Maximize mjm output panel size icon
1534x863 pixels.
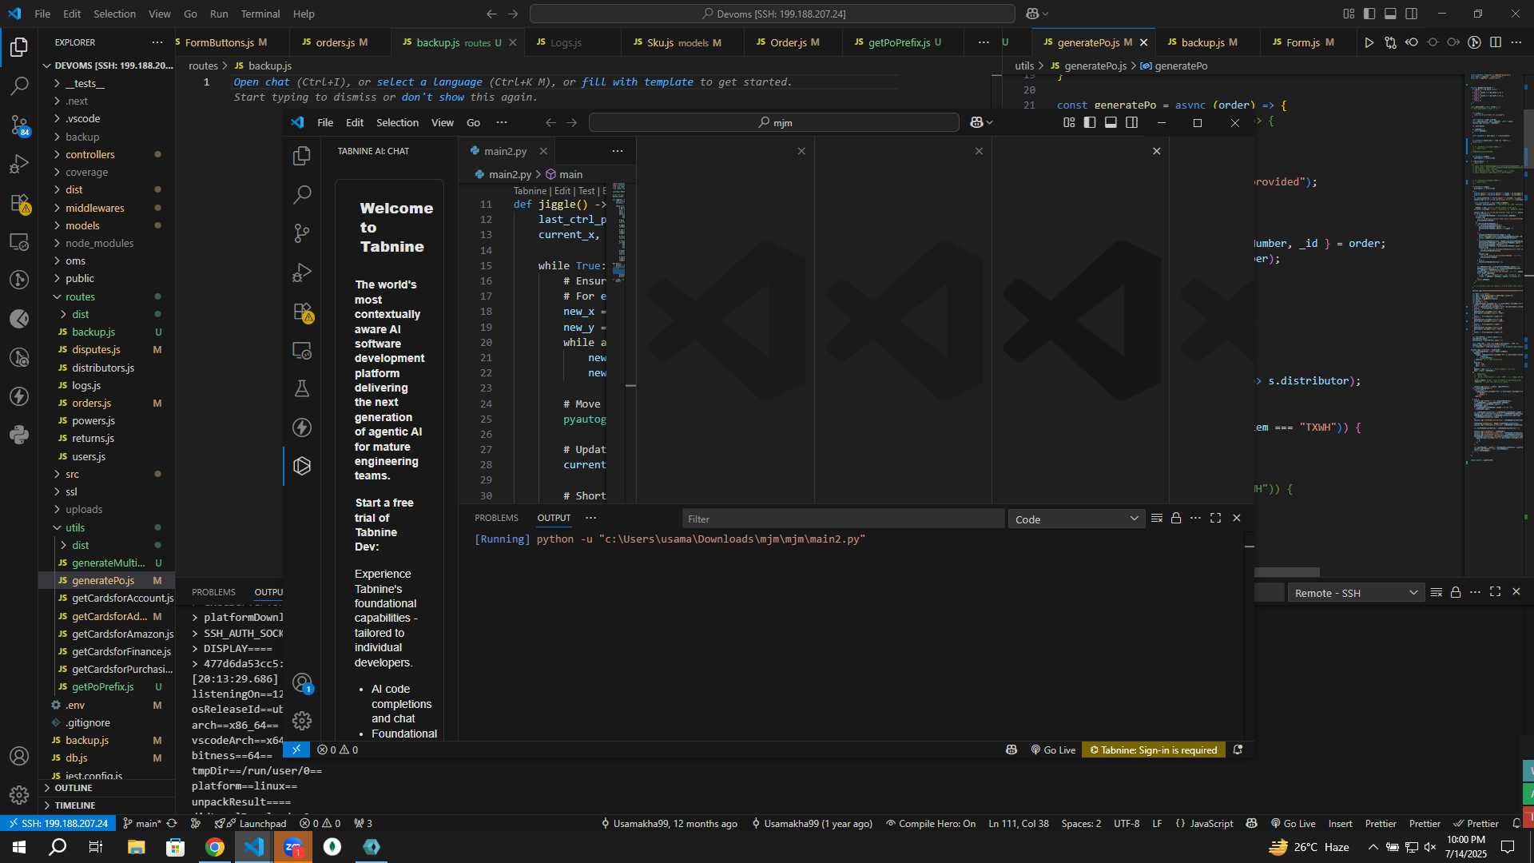(1215, 519)
